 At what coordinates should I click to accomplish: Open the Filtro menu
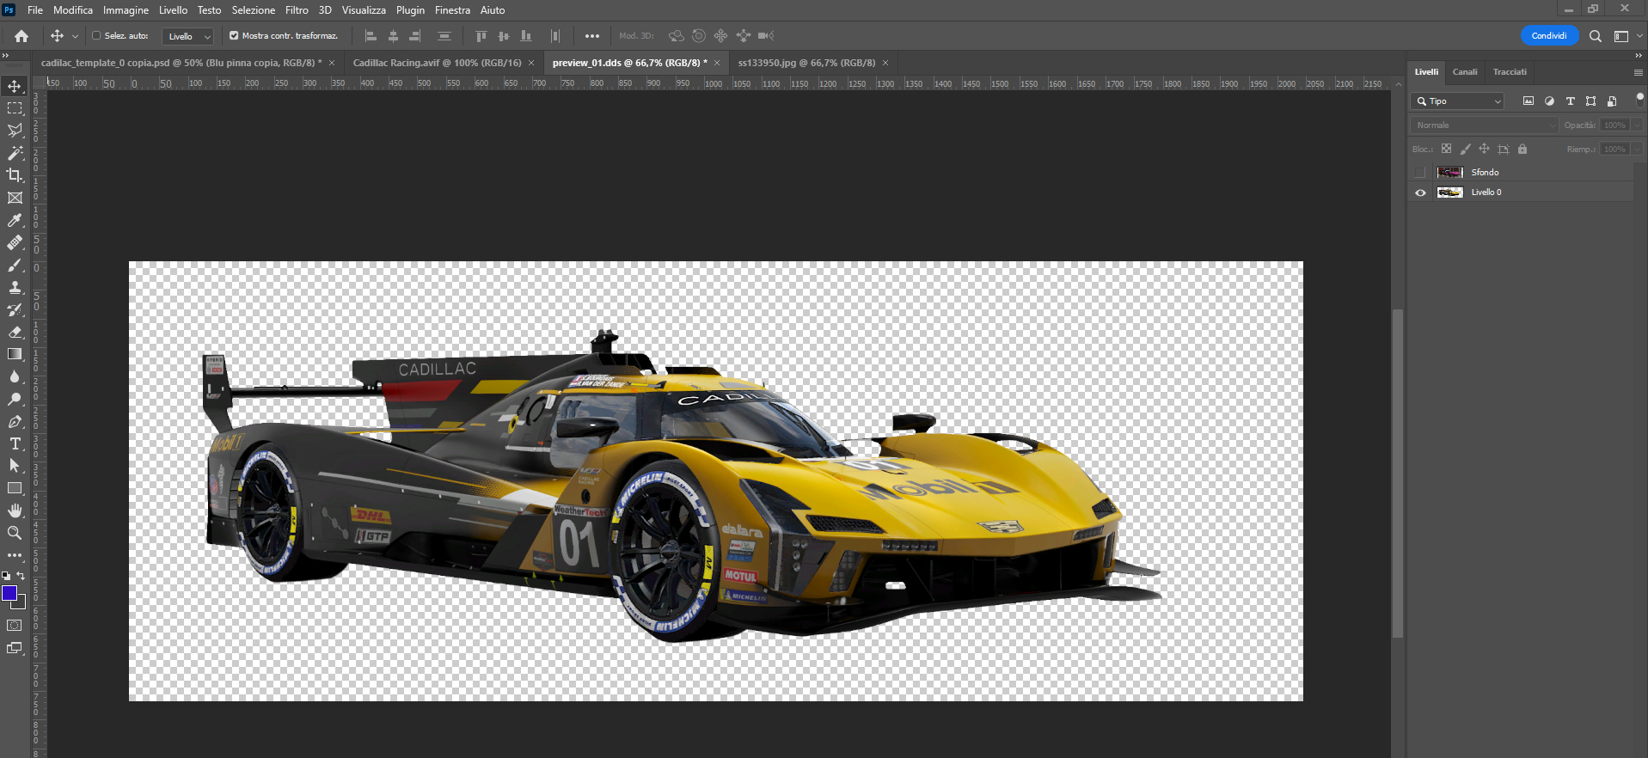click(x=297, y=10)
